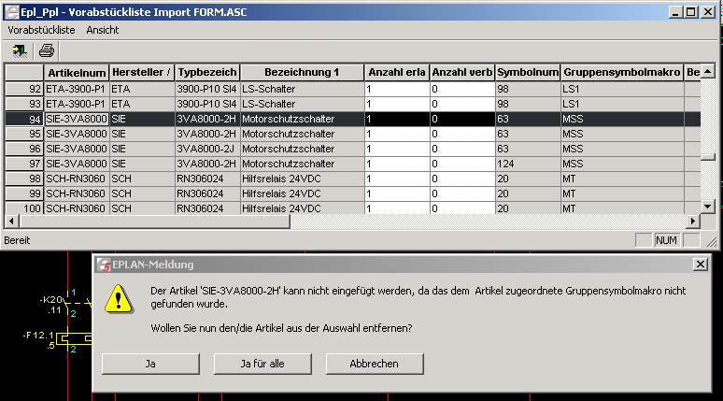
Task: Select row header 96
Action: point(24,149)
